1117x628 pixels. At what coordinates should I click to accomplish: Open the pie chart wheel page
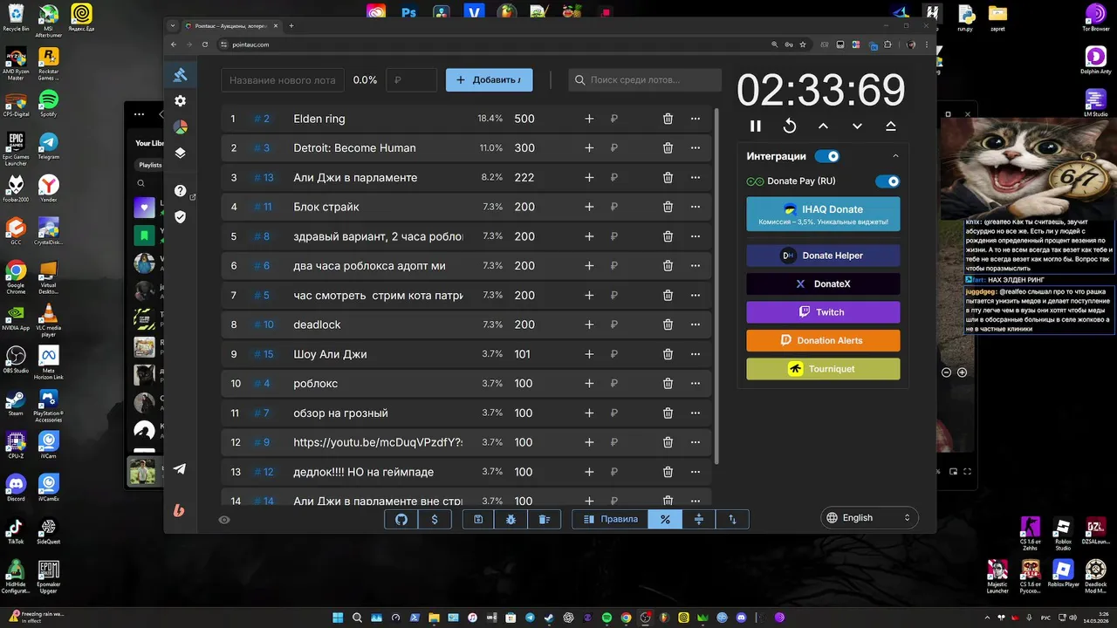coord(180,127)
